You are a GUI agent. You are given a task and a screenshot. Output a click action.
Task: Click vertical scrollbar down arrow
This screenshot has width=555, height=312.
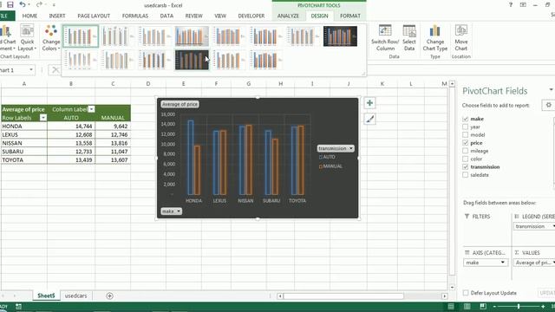click(x=452, y=287)
